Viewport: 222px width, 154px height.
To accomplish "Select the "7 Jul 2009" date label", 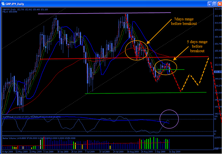I will point(90,152).
